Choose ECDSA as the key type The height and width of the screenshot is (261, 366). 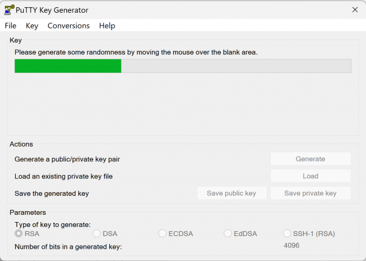[176, 234]
